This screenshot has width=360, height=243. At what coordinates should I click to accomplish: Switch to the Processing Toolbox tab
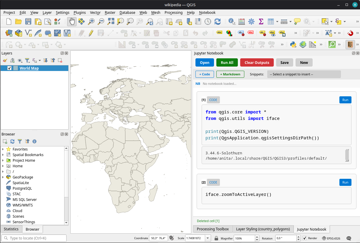click(x=213, y=229)
